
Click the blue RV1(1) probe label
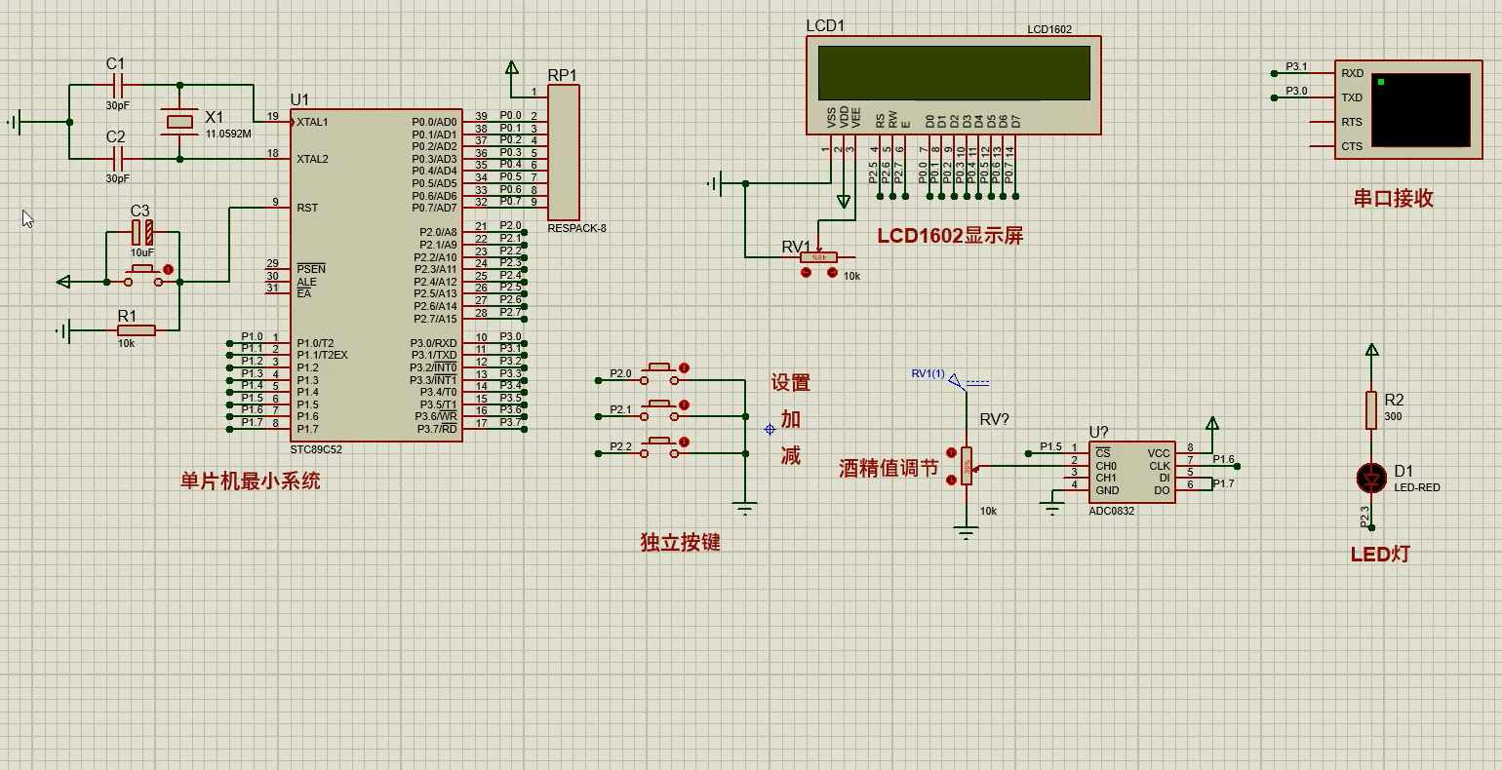928,373
